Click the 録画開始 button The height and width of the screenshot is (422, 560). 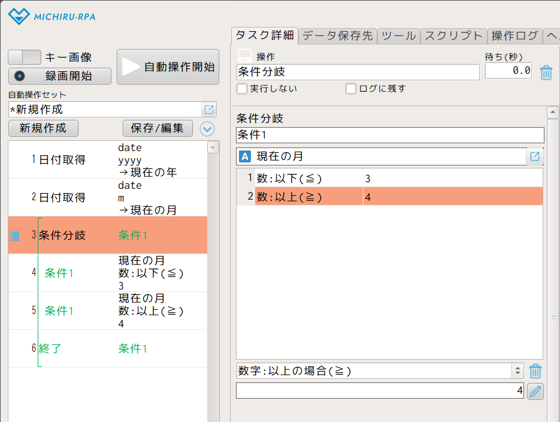click(60, 76)
